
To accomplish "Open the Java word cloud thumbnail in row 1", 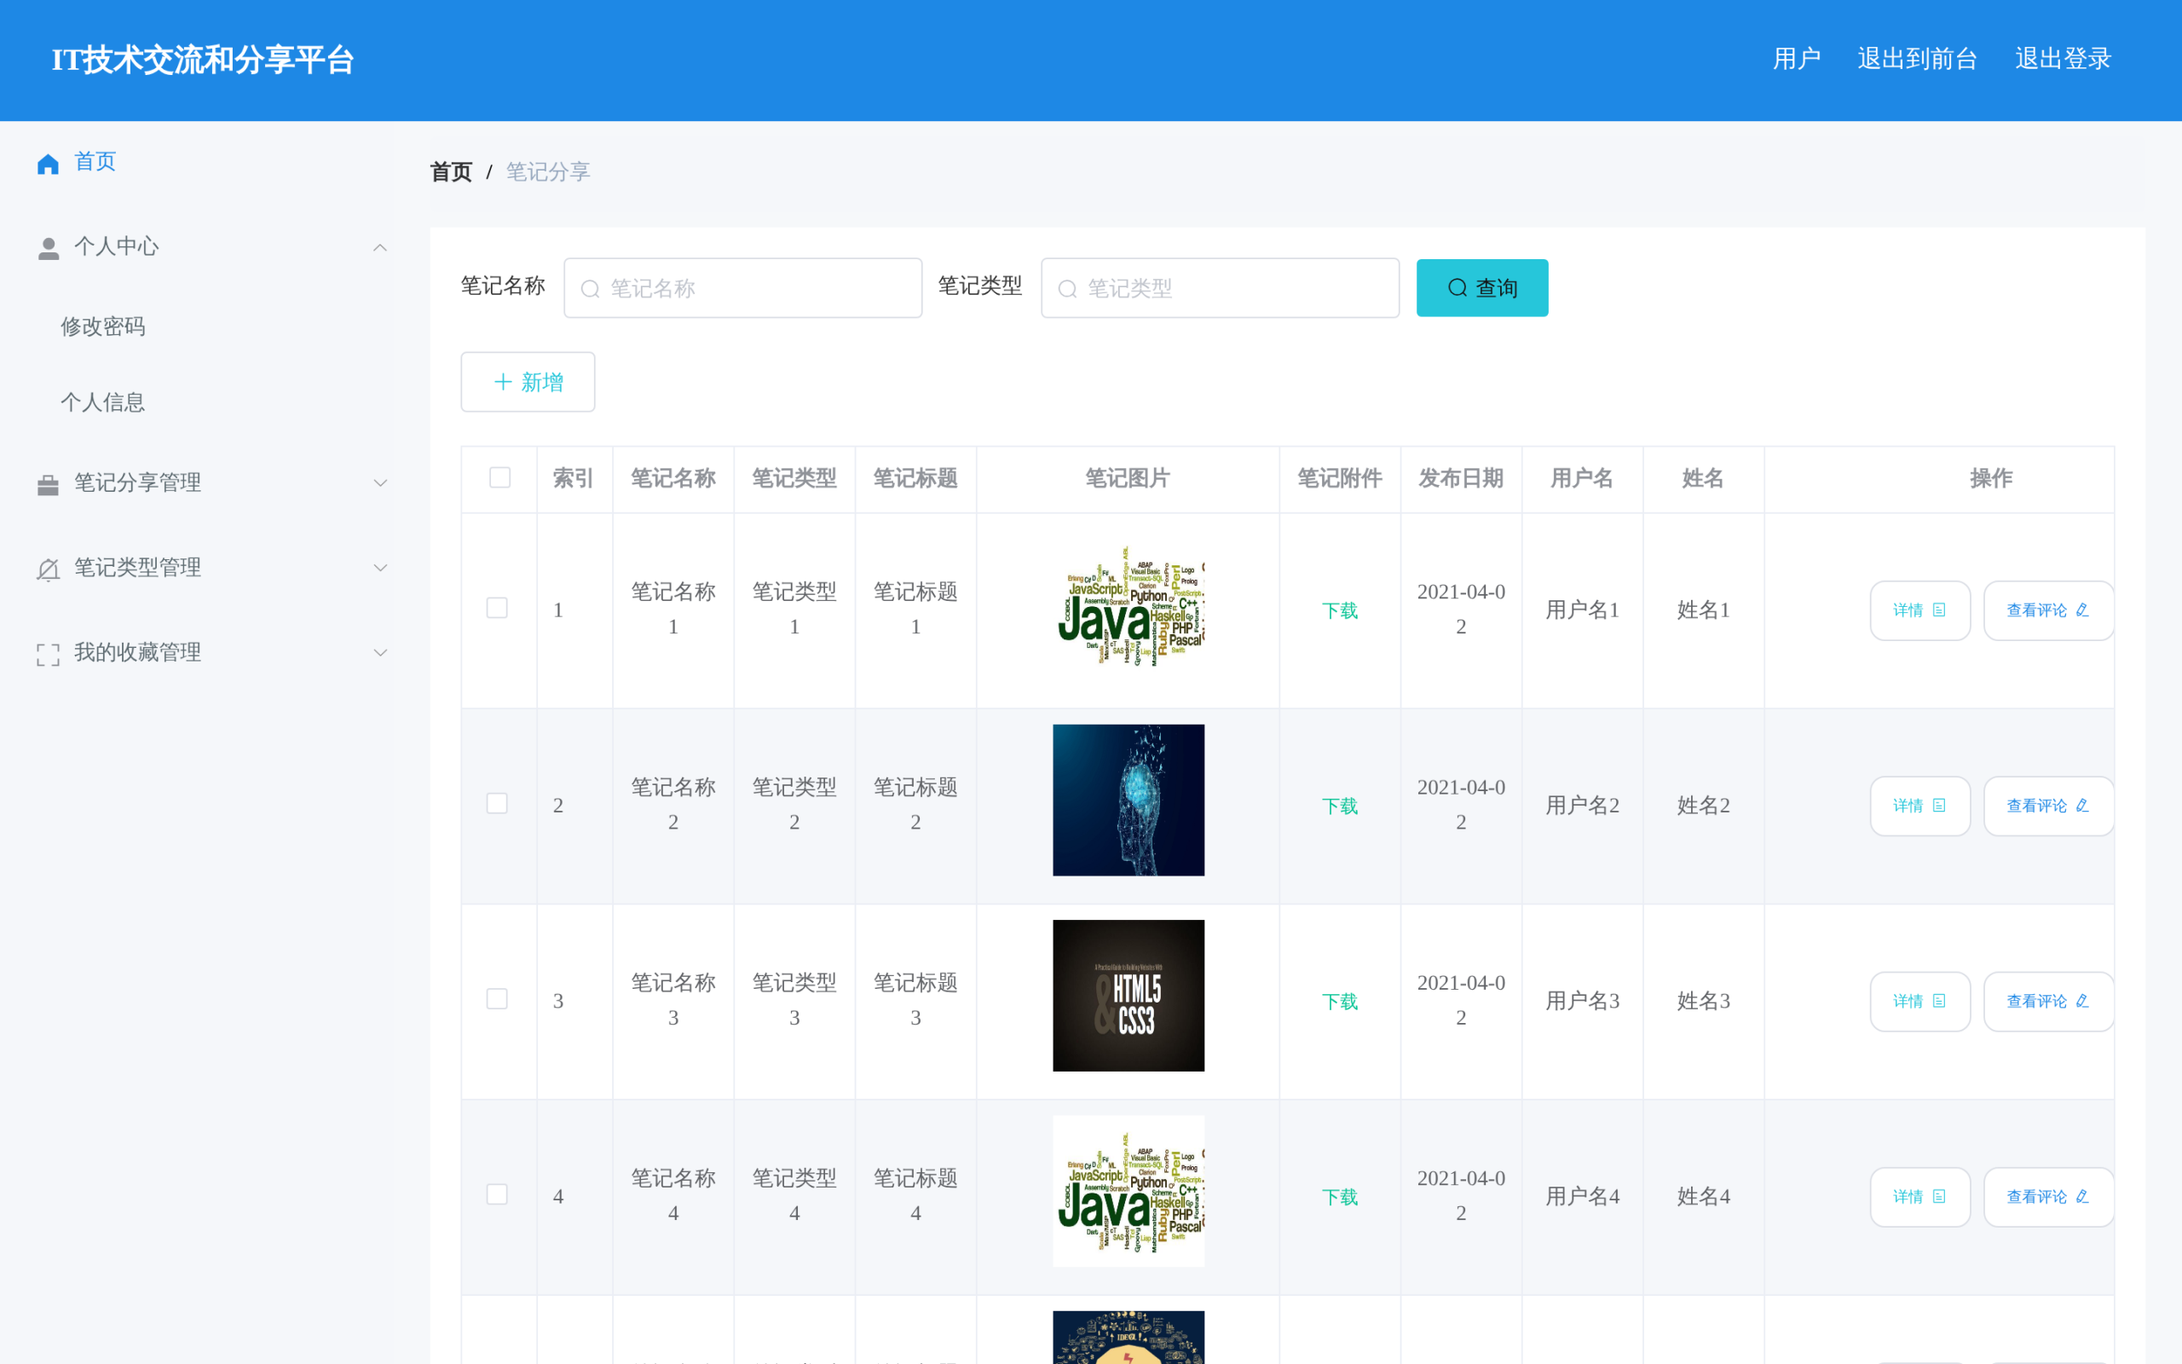I will (x=1128, y=605).
